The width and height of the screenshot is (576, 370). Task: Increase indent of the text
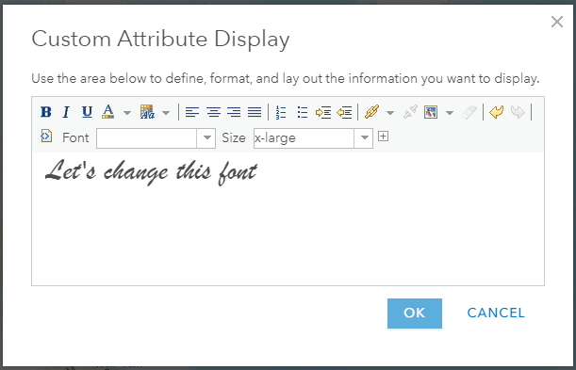[323, 112]
